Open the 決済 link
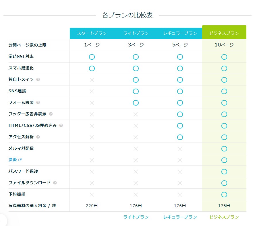The width and height of the screenshot is (257, 226). (x=13, y=160)
